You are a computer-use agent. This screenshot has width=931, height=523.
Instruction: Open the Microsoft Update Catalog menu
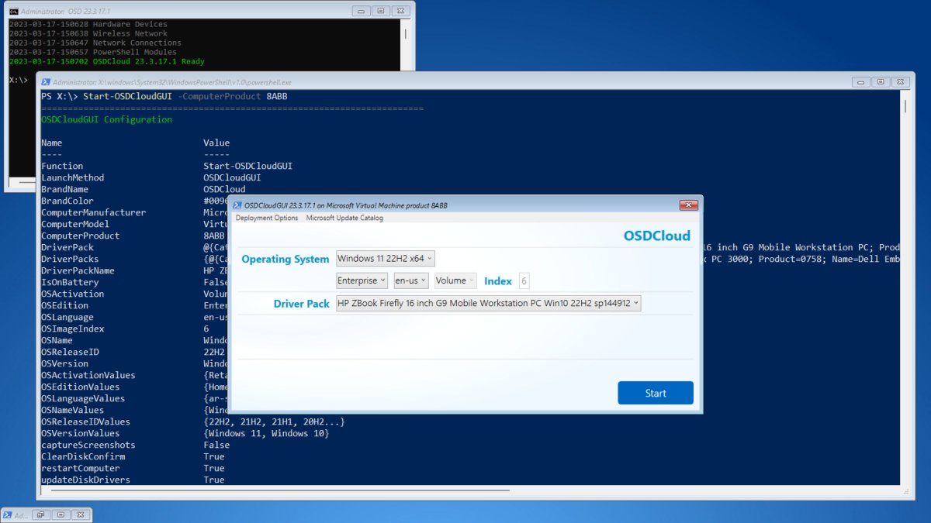coord(344,218)
